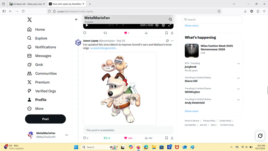Open a new browser tab
The image size is (268, 151).
[90, 4]
